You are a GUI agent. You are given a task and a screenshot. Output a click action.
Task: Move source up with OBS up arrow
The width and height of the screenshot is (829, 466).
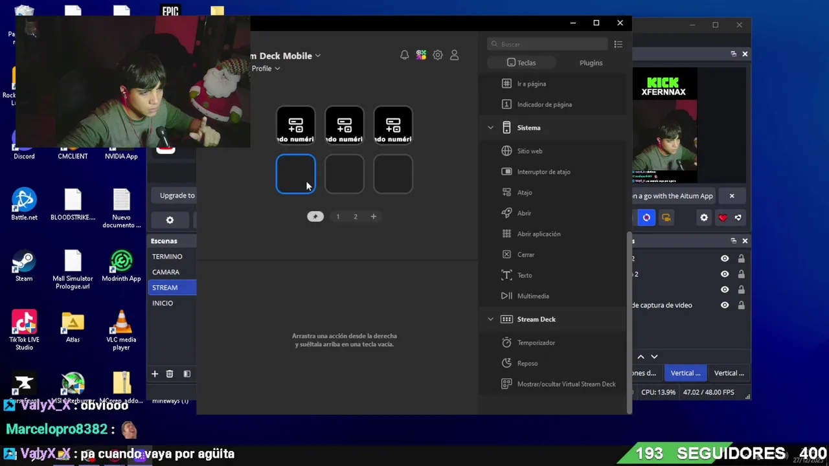641,357
